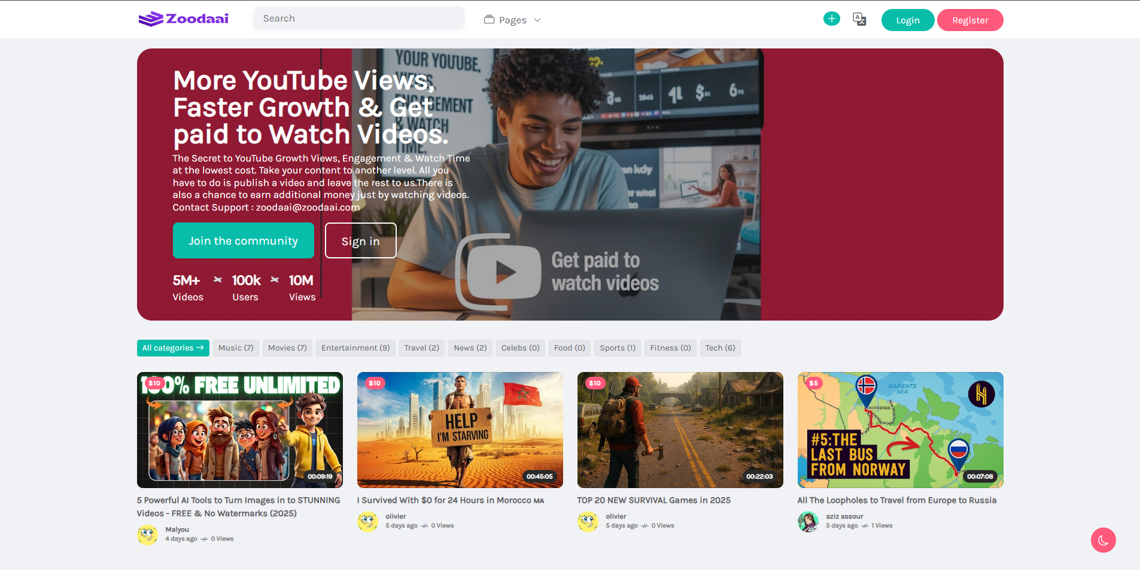Click Join the community button
Viewport: 1140px width, 570px height.
point(243,240)
